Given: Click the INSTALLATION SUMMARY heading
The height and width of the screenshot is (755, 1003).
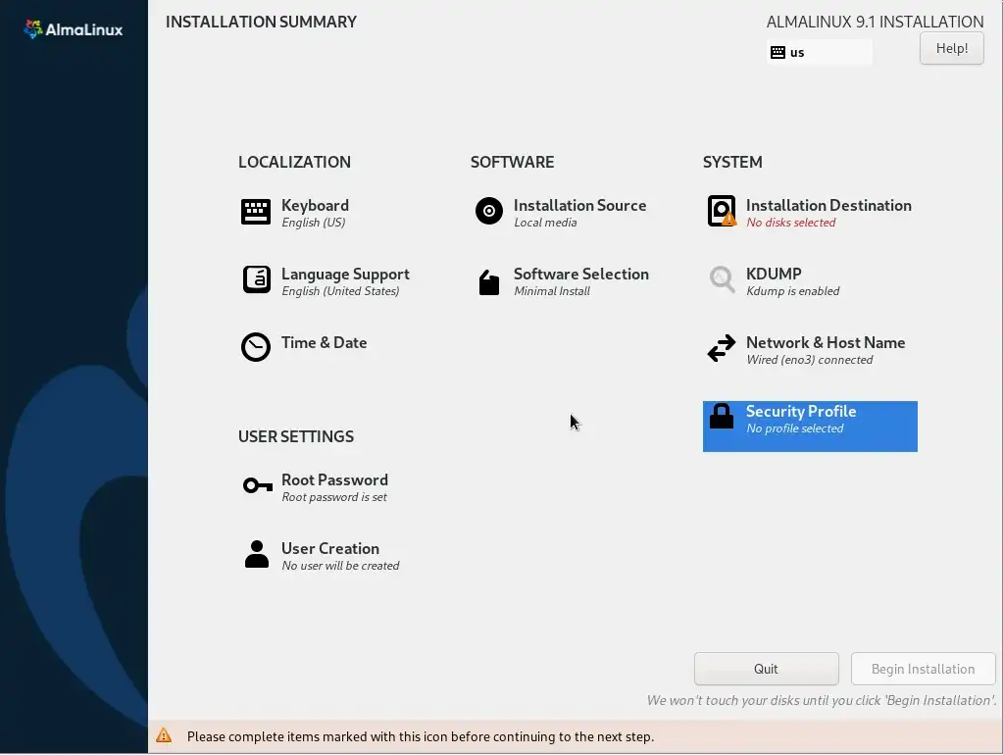Looking at the screenshot, I should click(261, 22).
